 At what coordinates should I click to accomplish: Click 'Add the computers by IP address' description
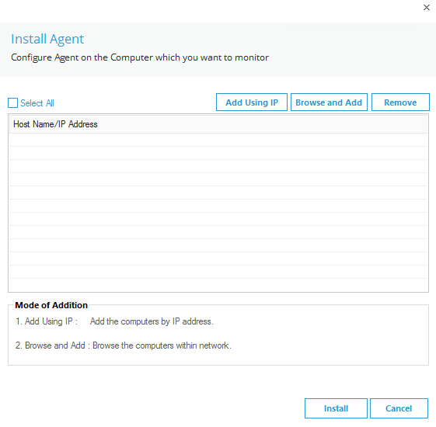tap(152, 321)
